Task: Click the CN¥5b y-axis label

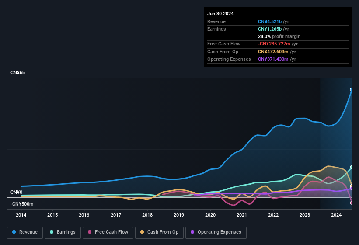Action: (17, 73)
